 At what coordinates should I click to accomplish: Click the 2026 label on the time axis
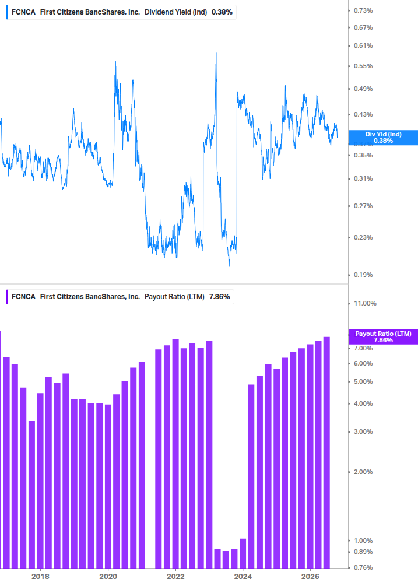coord(310,576)
